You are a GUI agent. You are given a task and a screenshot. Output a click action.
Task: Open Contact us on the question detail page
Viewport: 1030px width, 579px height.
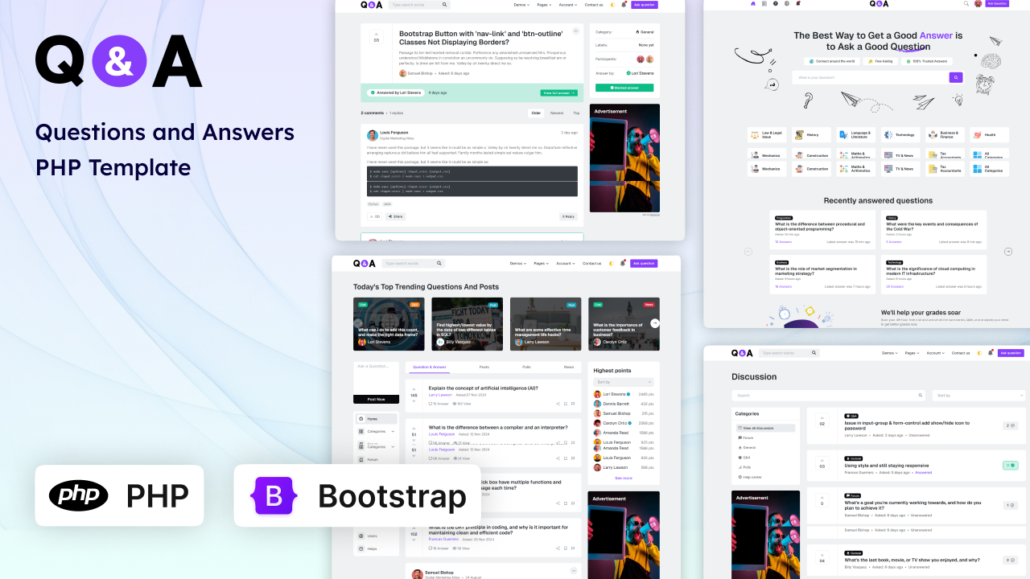(x=594, y=5)
